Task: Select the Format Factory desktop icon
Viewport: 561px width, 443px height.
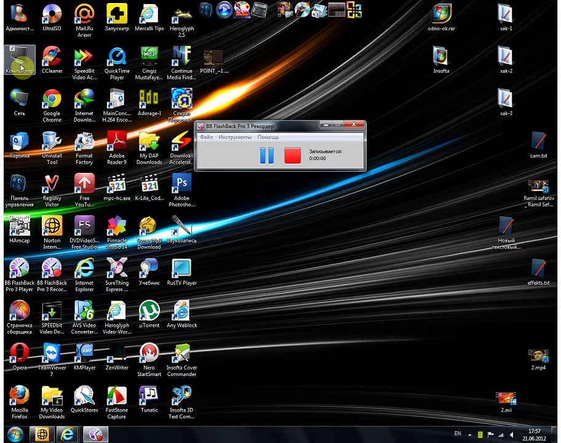Action: tap(84, 148)
